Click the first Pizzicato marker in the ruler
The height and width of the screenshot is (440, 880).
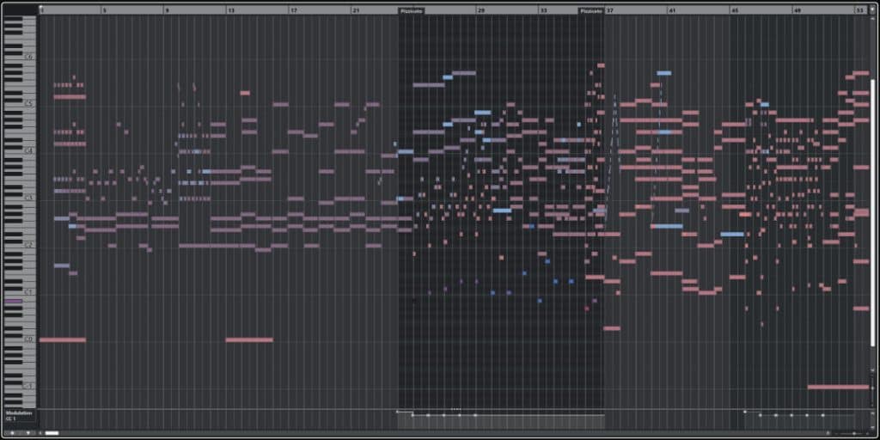tap(412, 11)
